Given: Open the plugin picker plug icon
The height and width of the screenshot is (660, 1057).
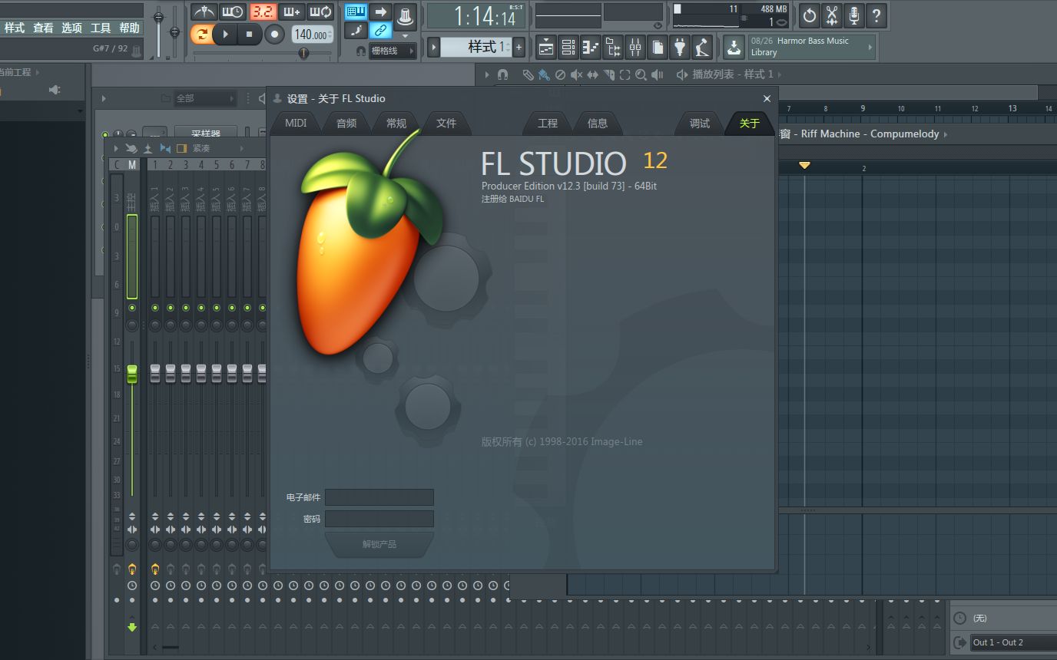Looking at the screenshot, I should (x=680, y=48).
